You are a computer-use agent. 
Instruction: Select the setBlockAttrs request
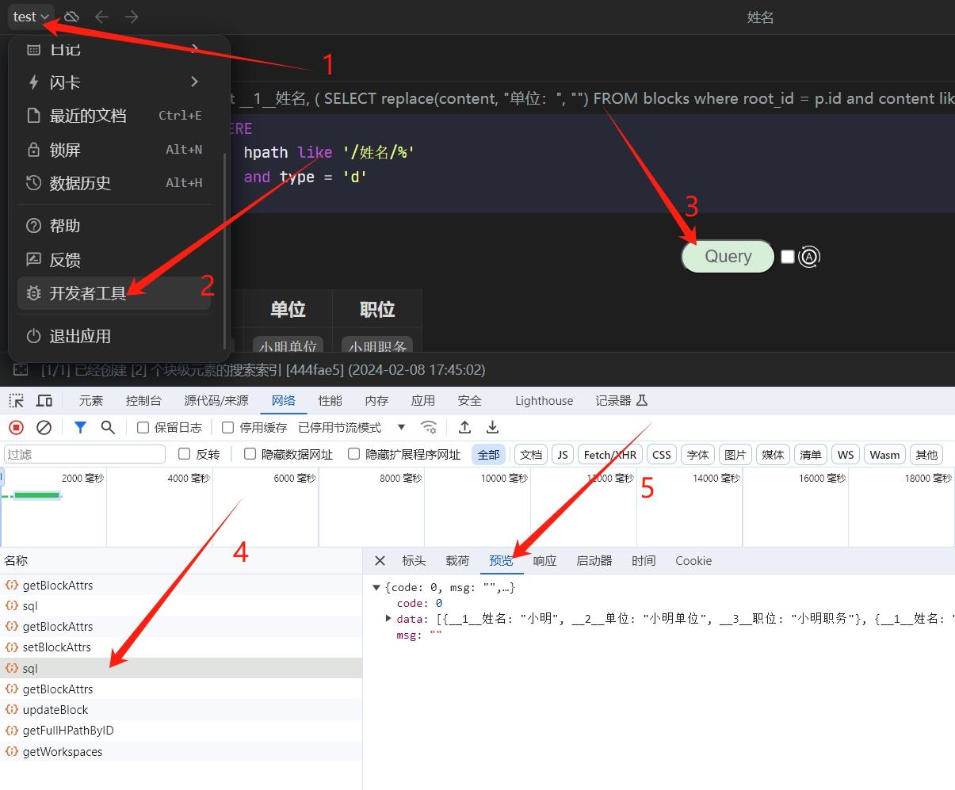click(x=181, y=647)
